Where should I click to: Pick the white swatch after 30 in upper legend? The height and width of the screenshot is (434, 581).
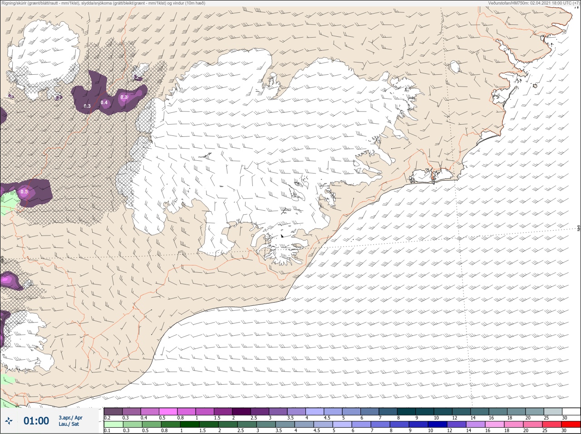click(x=571, y=411)
